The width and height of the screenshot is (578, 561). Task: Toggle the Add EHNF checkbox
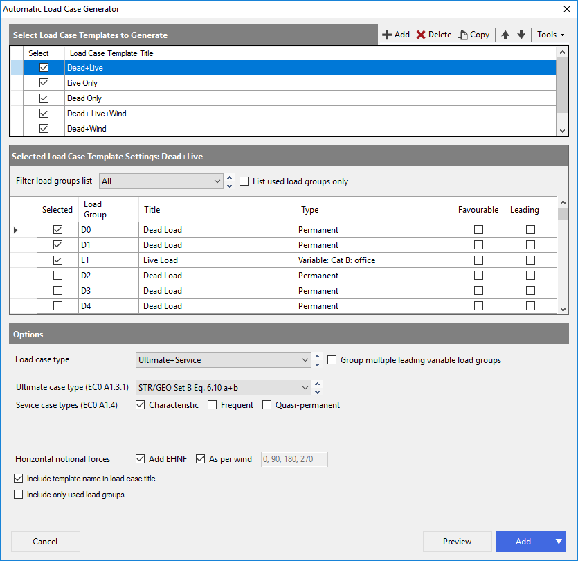click(x=140, y=458)
